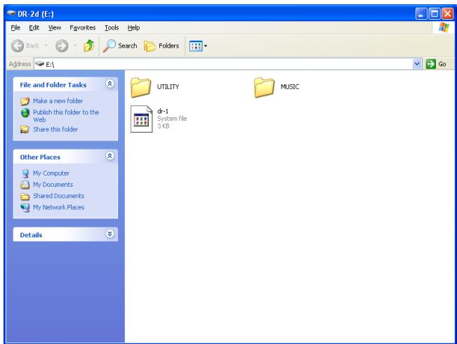This screenshot has width=457, height=344.
Task: Open the Tools menu
Action: pos(112,29)
